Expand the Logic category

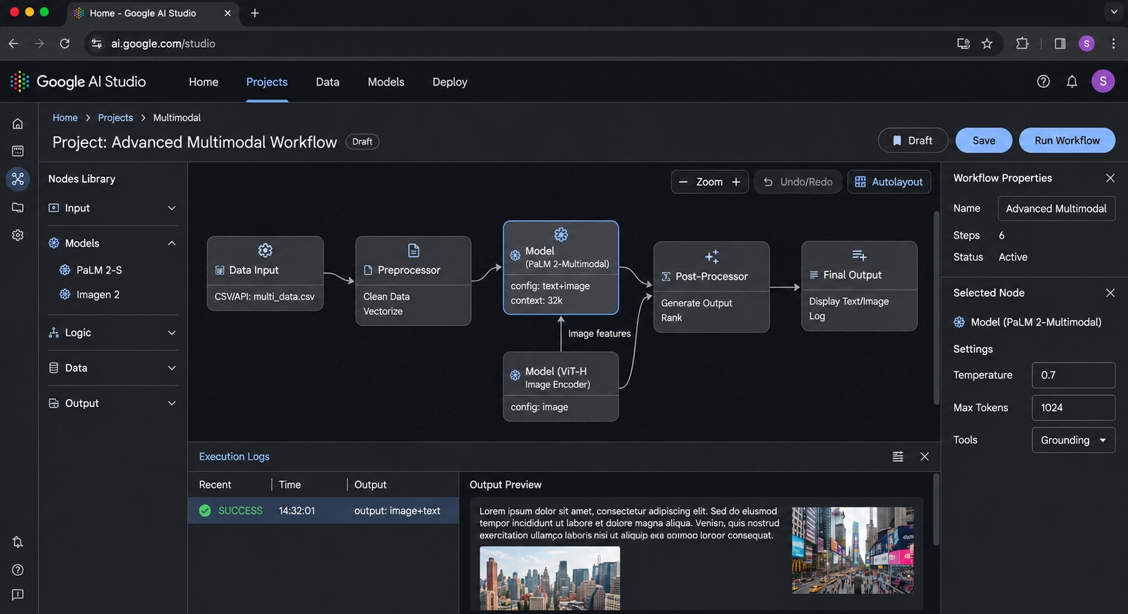(x=113, y=333)
